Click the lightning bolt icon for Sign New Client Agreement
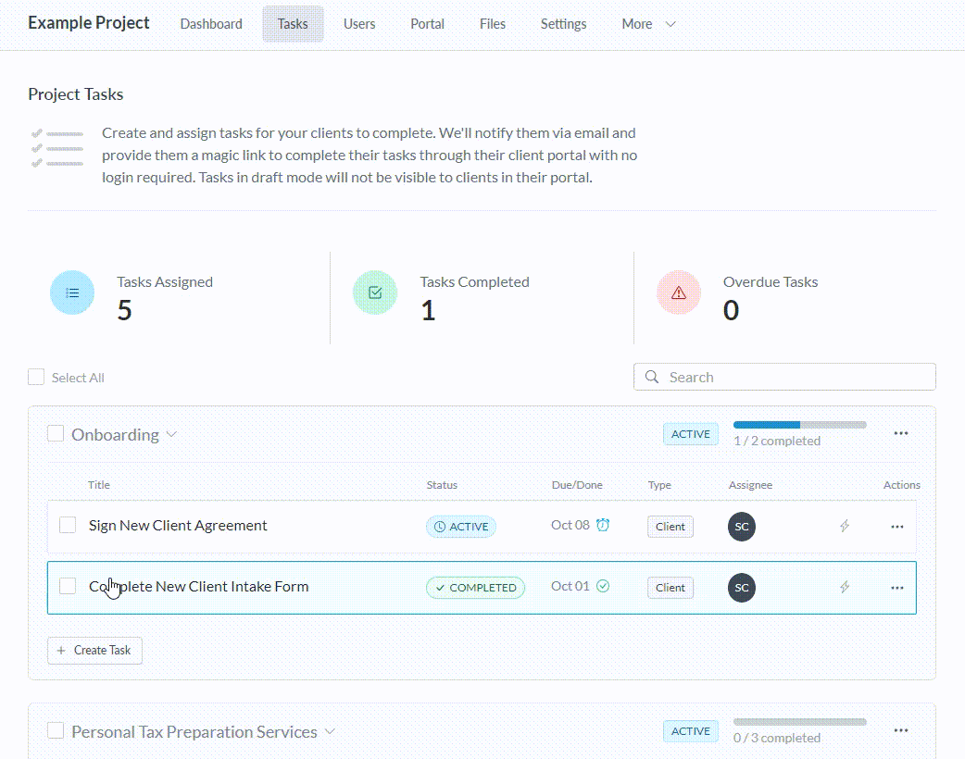965x759 pixels. [844, 526]
